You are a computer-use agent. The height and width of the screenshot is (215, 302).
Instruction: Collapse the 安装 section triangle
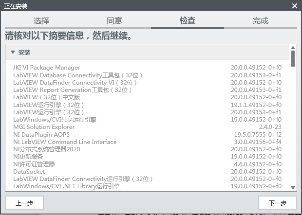[x=13, y=52]
